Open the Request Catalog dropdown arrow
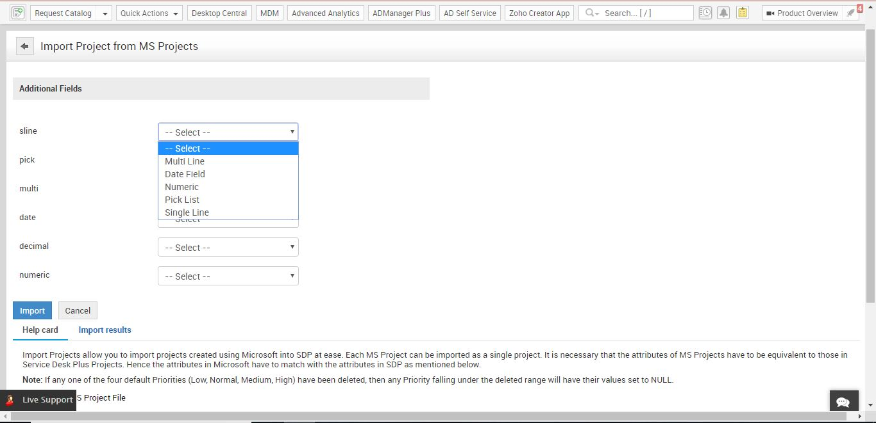Image resolution: width=876 pixels, height=423 pixels. pyautogui.click(x=105, y=13)
